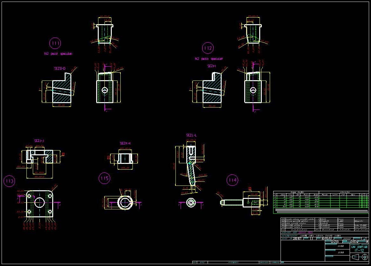Select the 200107 drawing number field

tap(297, 238)
